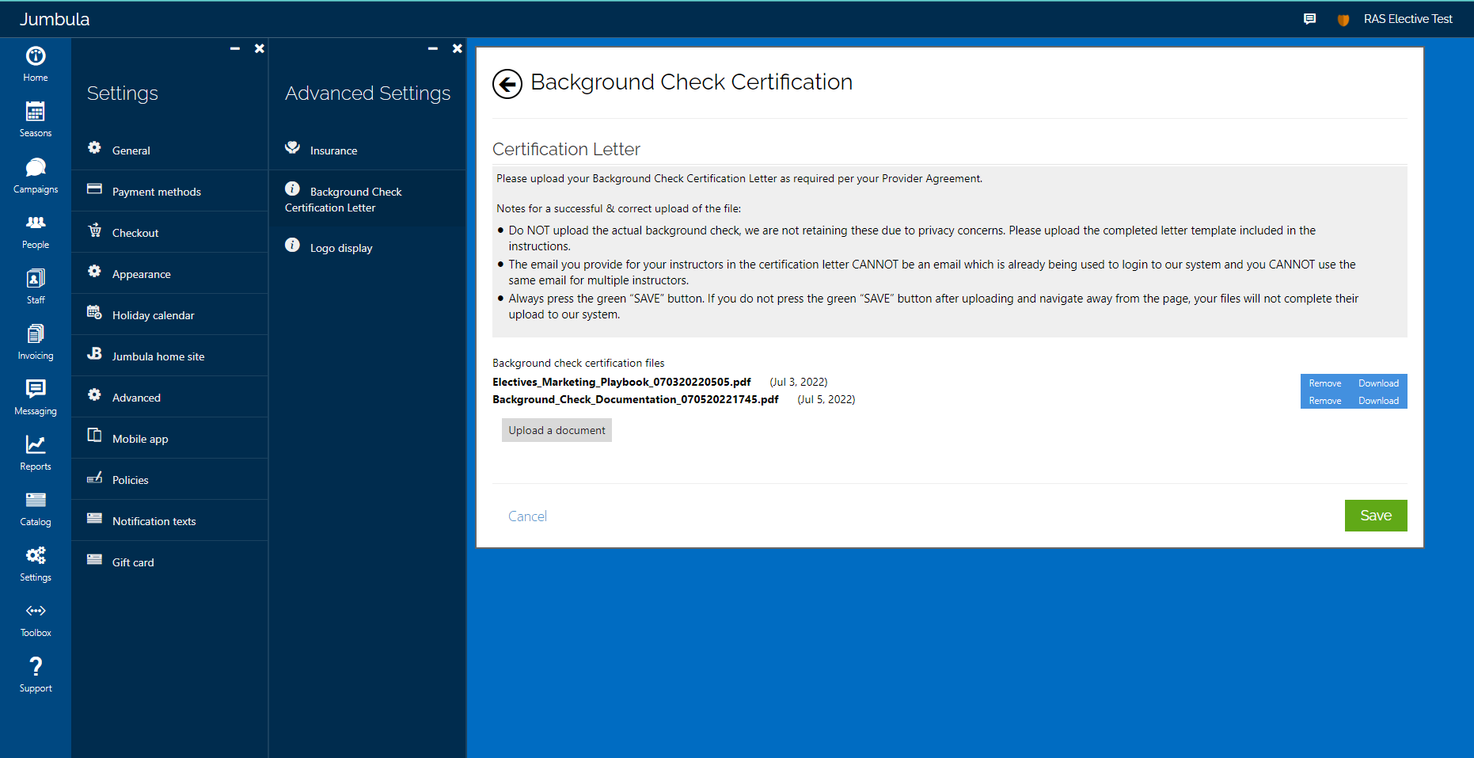Open the Messaging icon in sidebar
The height and width of the screenshot is (758, 1474).
tap(36, 390)
